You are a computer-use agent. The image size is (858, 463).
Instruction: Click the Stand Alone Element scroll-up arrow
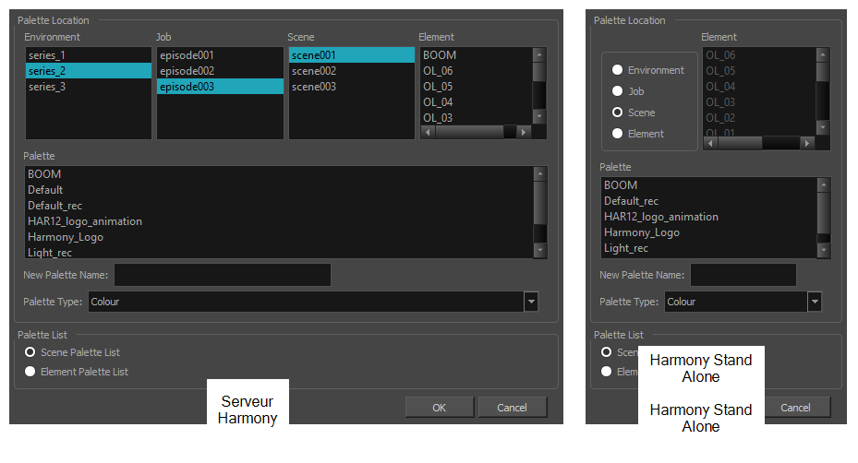pos(823,54)
